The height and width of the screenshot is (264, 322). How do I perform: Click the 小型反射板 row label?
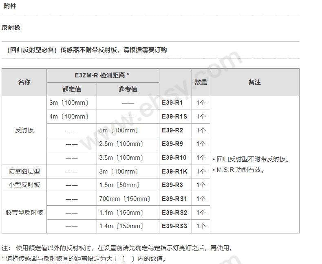(x=24, y=185)
